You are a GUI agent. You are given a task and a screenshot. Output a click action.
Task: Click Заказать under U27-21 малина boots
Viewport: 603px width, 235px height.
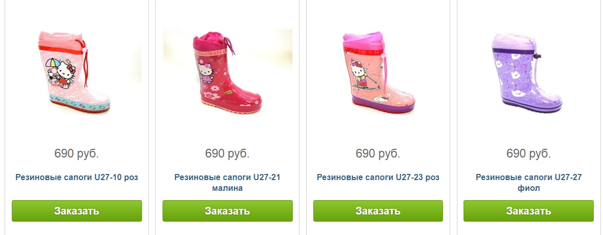pos(227,211)
